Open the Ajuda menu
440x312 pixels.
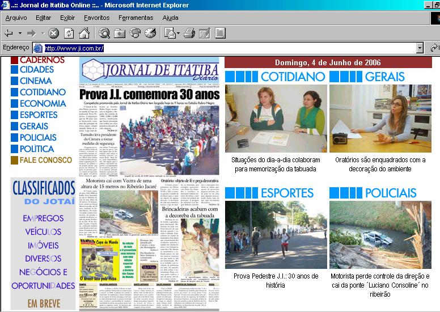point(170,18)
